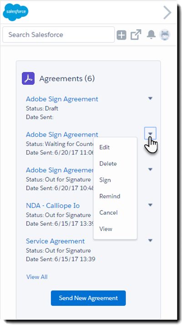The height and width of the screenshot is (325, 182).
Task: Expand dropdown for NDA - Calliope Io
Action: point(150,205)
